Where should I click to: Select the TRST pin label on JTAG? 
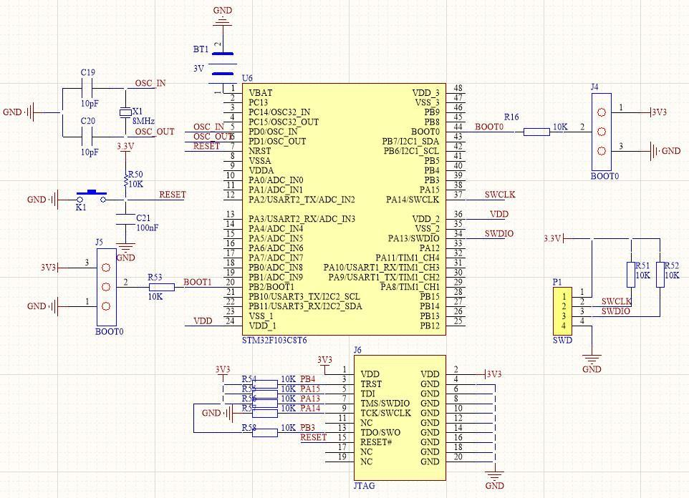click(x=371, y=384)
